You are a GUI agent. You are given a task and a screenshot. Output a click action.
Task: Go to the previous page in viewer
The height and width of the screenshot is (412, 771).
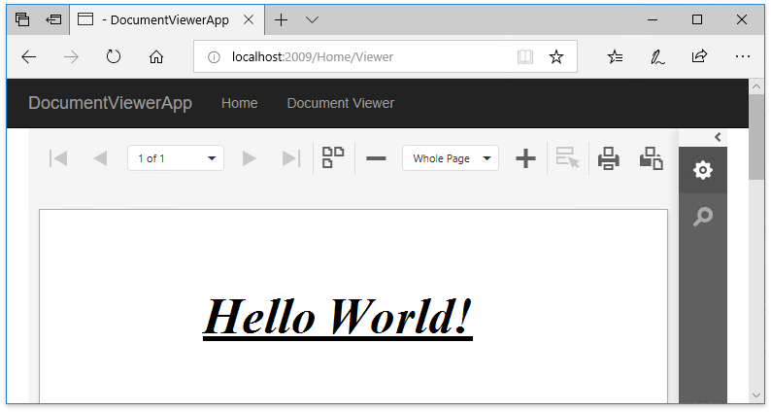[100, 158]
